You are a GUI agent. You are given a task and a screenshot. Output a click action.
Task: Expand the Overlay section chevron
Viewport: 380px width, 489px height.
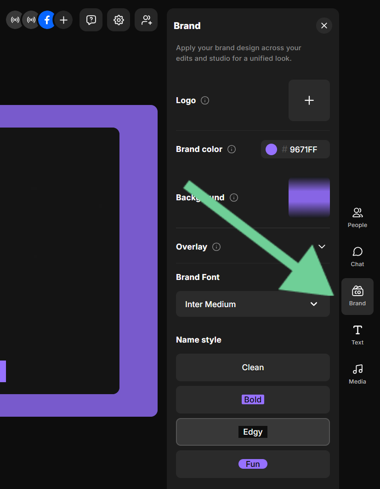coord(322,247)
